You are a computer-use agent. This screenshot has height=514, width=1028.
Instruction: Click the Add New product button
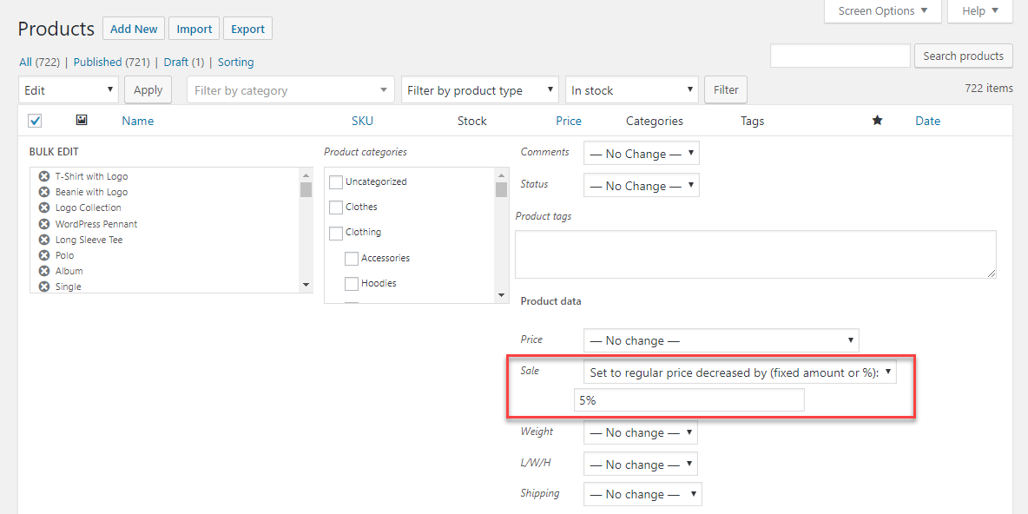[133, 29]
